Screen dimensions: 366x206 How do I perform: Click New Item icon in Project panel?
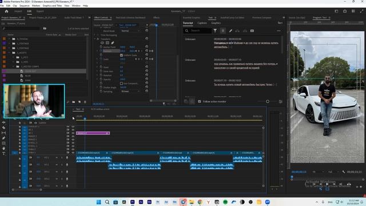[79, 102]
